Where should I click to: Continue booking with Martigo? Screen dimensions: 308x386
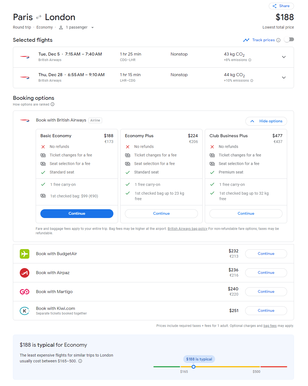[x=266, y=292]
